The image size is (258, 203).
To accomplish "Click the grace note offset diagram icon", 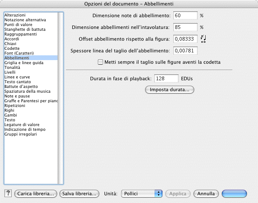I will click(203, 39).
